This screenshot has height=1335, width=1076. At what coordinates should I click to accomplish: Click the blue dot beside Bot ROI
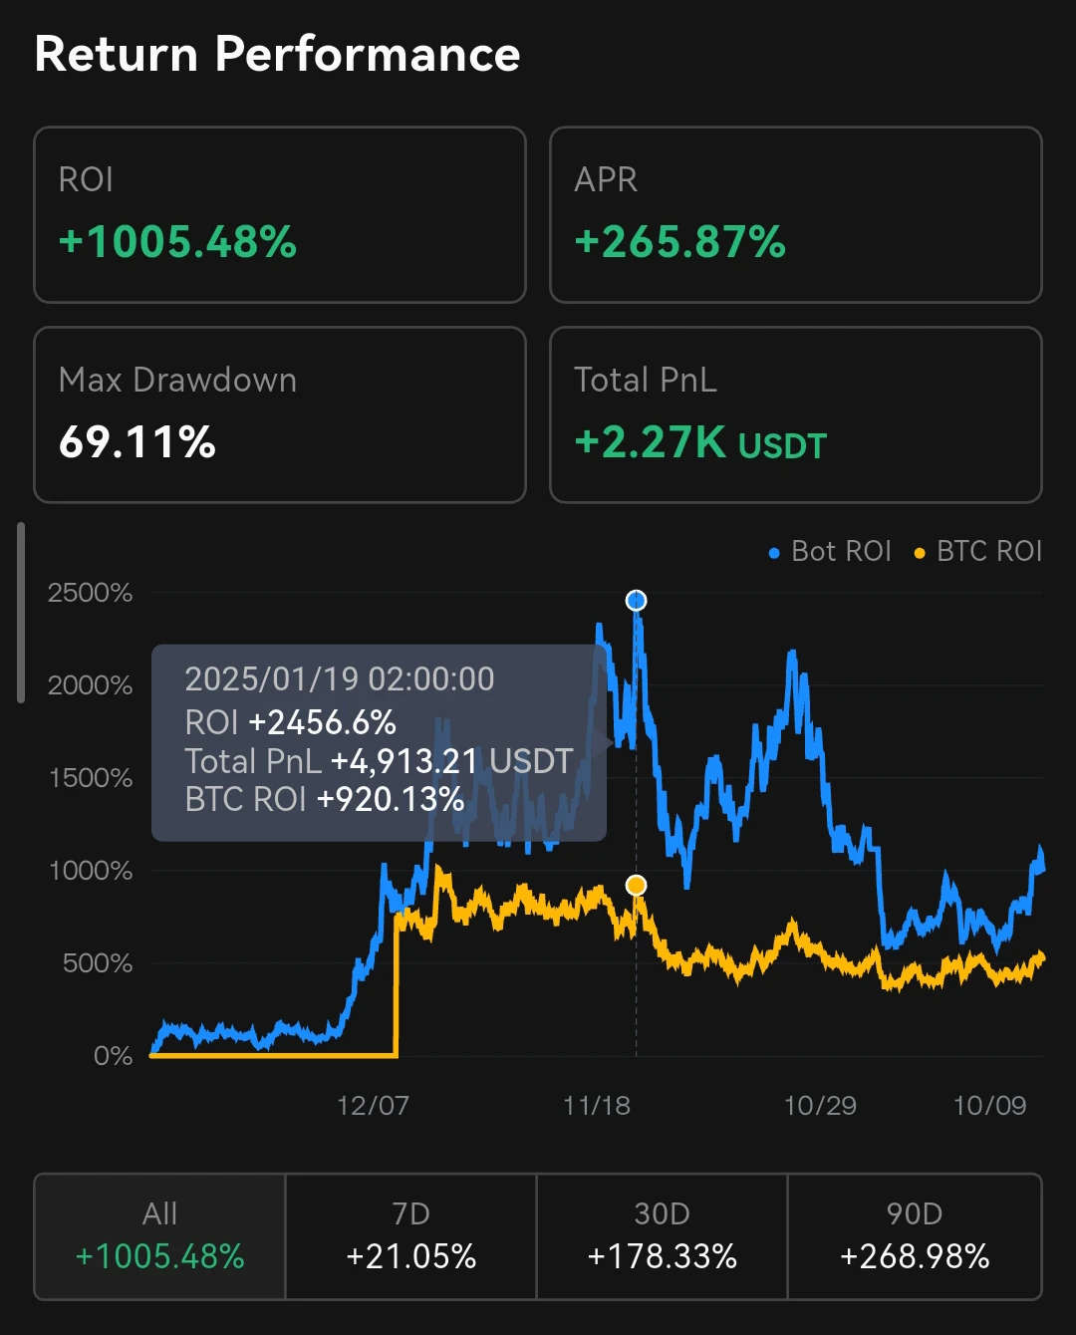774,553
